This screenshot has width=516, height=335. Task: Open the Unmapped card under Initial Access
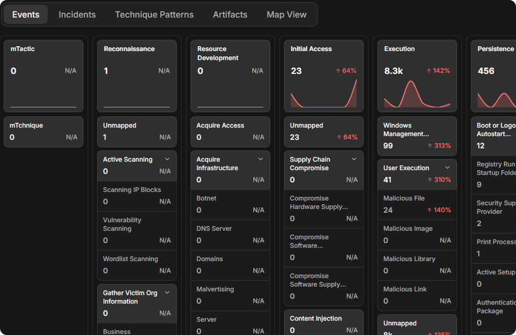point(324,132)
